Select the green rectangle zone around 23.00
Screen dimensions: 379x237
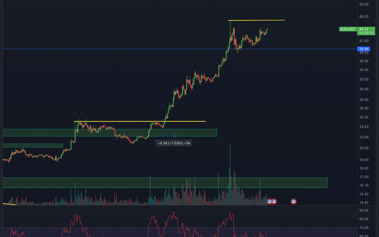[110, 132]
